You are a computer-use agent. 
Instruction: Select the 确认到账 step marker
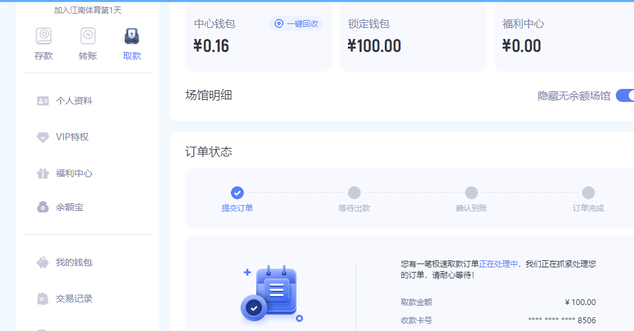point(471,193)
